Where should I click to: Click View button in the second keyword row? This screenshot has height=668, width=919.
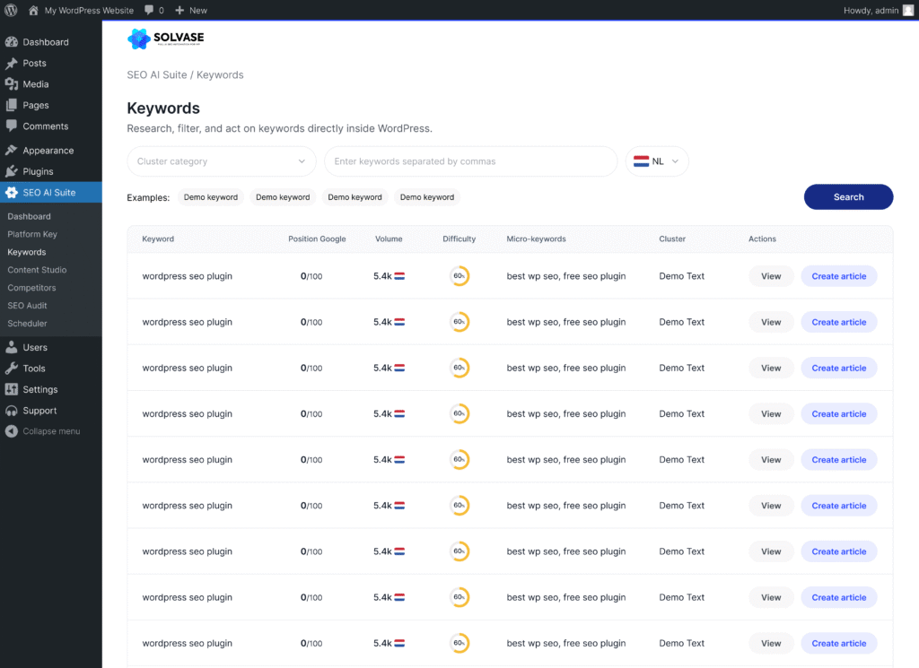[x=771, y=322]
